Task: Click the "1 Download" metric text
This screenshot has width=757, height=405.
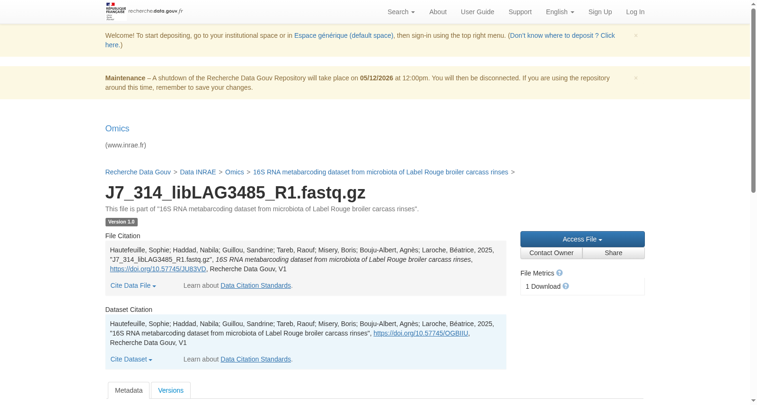Action: pos(543,286)
